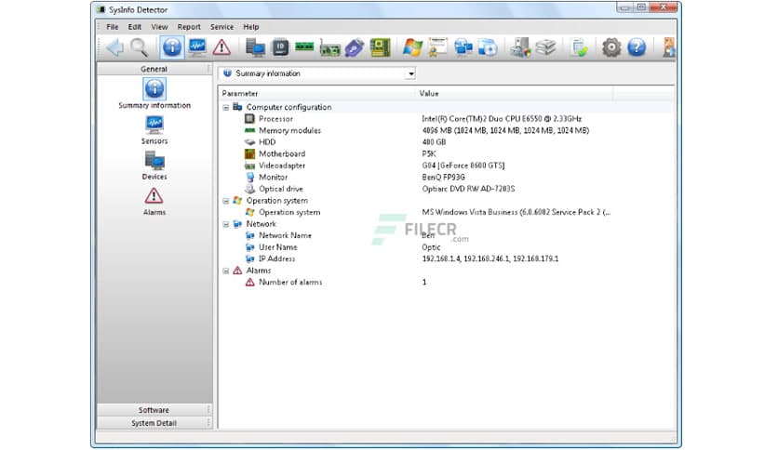Screen dimensions: 778x450
Task: Select the IP Address row
Action: (446, 258)
